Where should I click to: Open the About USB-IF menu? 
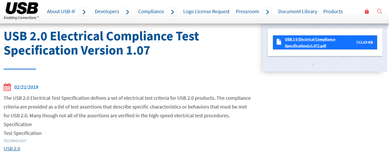pyautogui.click(x=61, y=11)
